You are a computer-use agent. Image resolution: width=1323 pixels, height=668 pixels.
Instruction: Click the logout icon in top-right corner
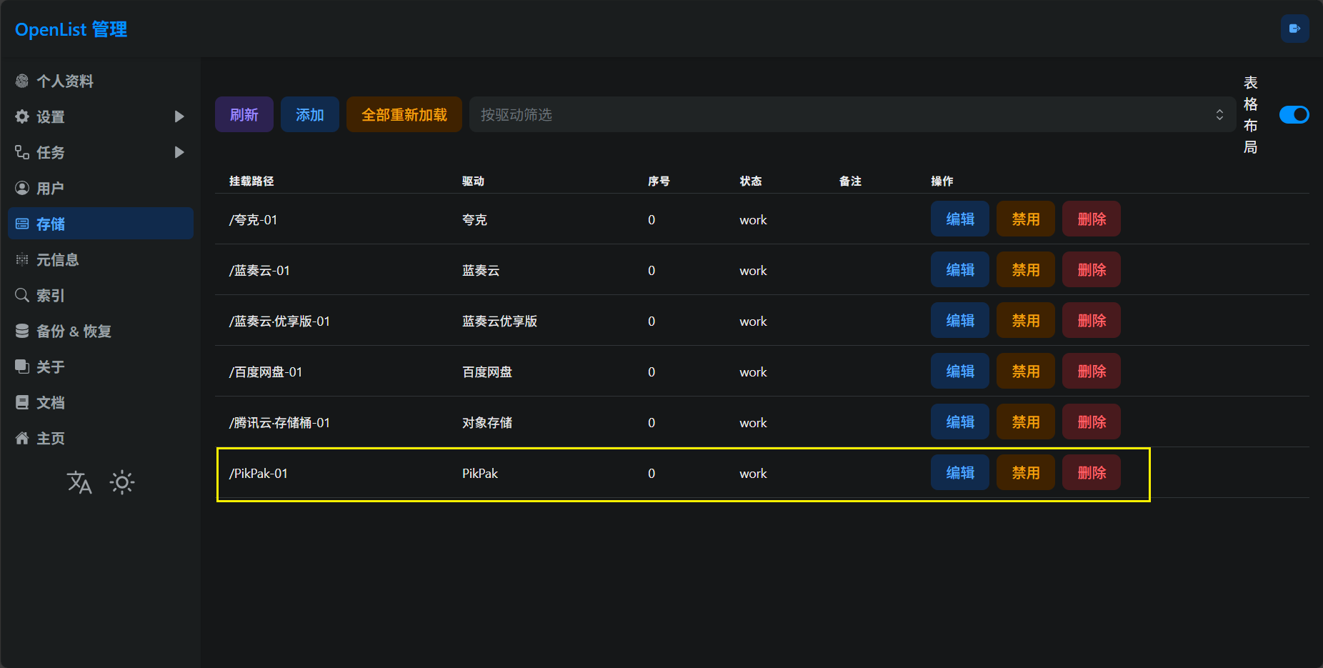(x=1294, y=29)
